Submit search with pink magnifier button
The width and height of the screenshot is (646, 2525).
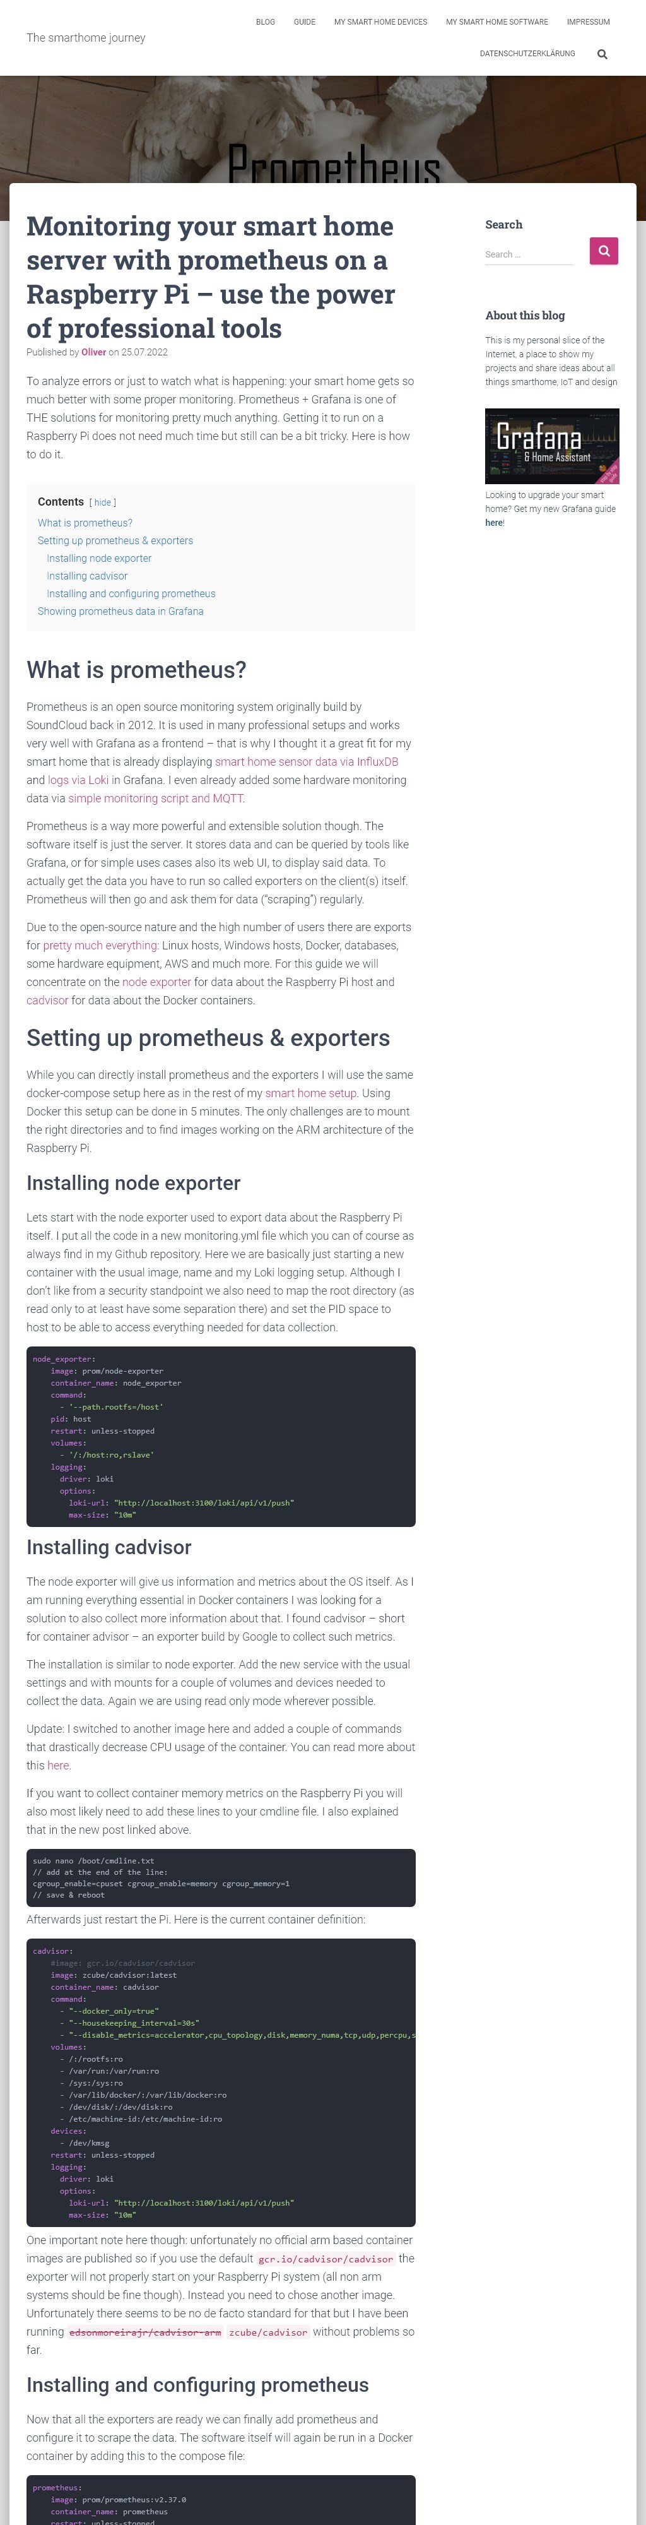point(604,251)
